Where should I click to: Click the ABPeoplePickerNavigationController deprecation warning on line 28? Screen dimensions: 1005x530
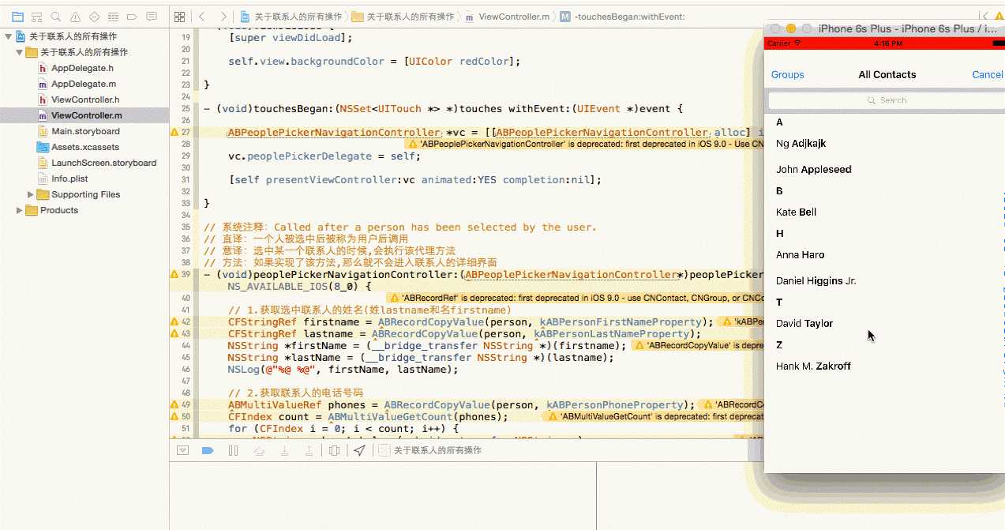point(584,145)
